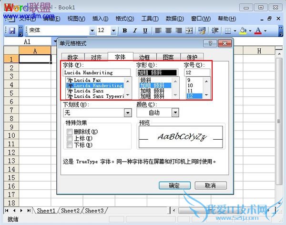Toggle Underline formatting button

pyautogui.click(x=145, y=31)
